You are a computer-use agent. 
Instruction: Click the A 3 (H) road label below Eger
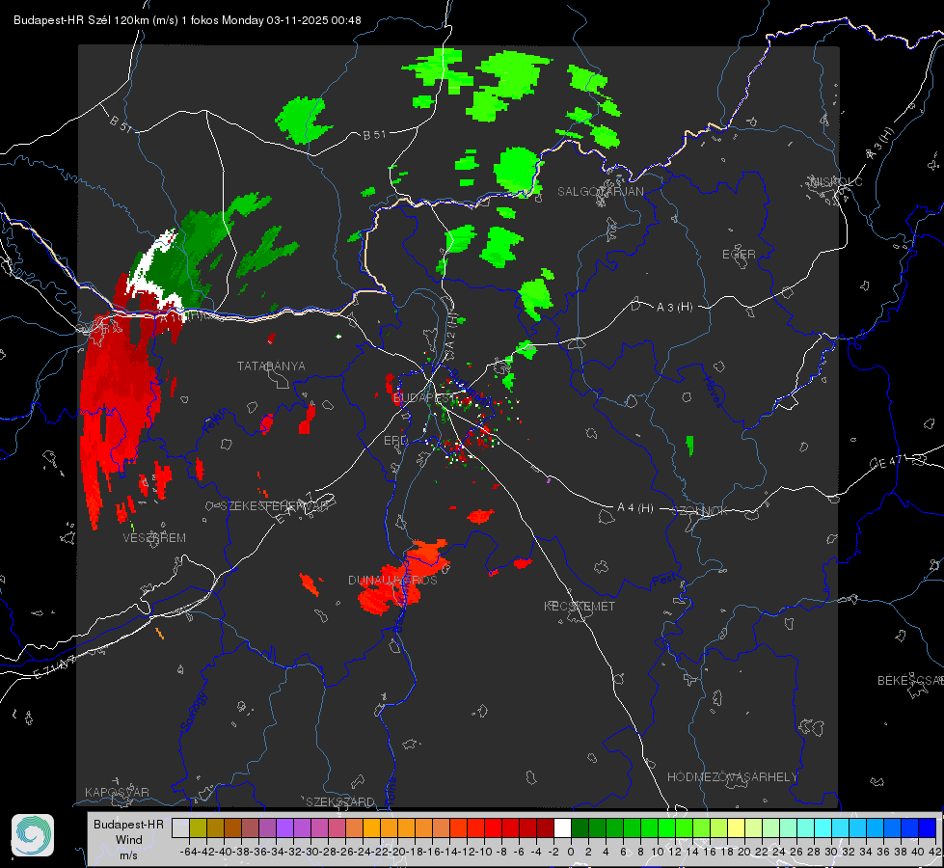click(674, 308)
